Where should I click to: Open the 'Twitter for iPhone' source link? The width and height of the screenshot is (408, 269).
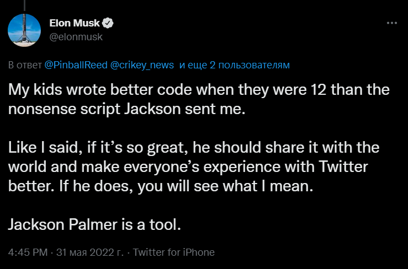174,252
